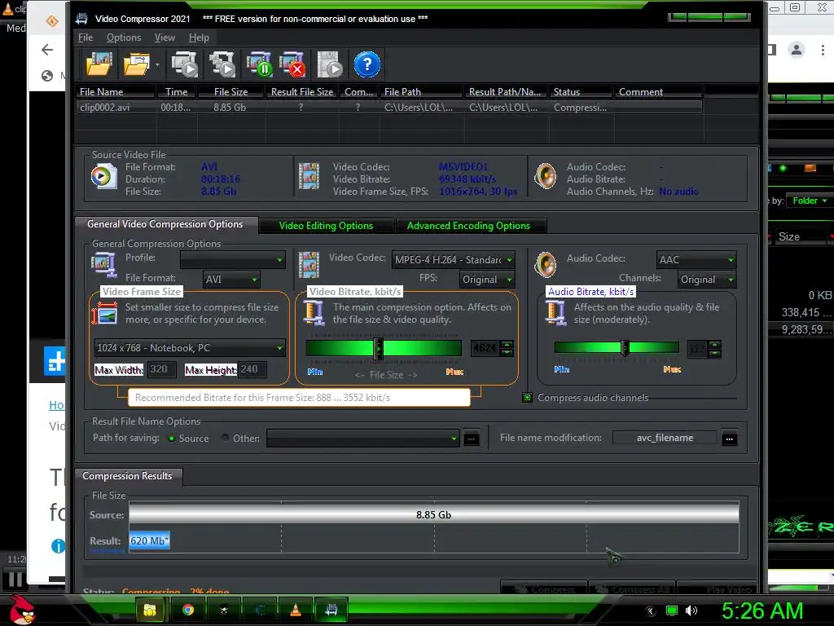The image size is (834, 626).
Task: Cancel compression with the red X icon
Action: point(292,64)
